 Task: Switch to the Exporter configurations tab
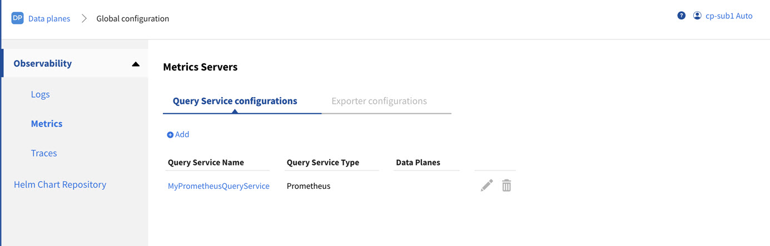coord(379,101)
